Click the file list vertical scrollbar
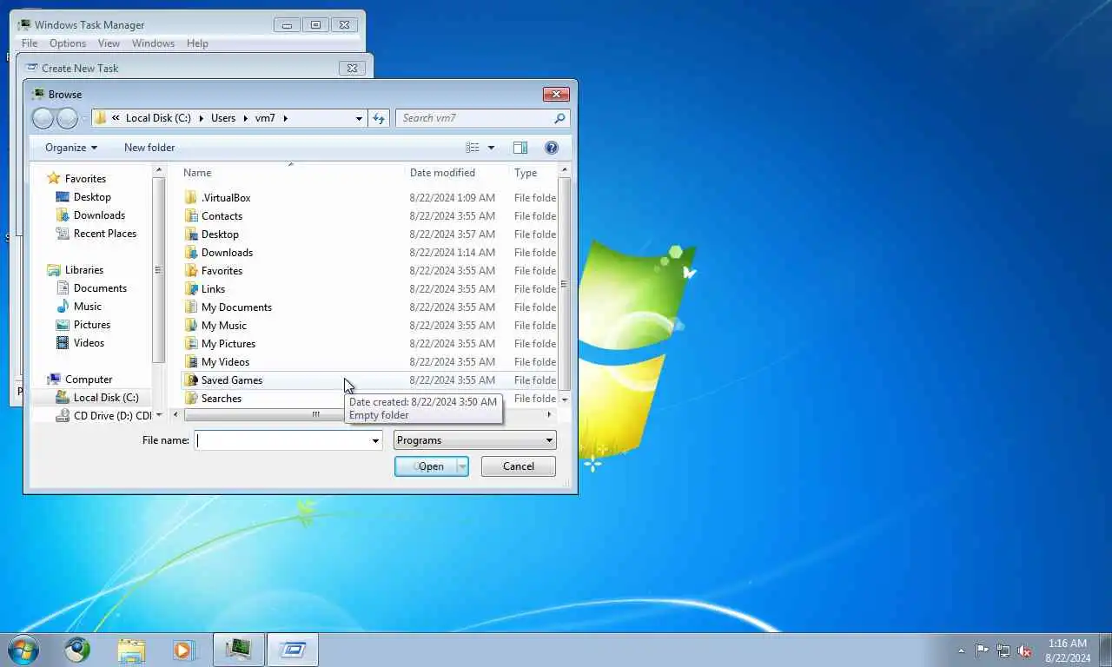Viewport: 1112px width, 667px height. [565, 284]
